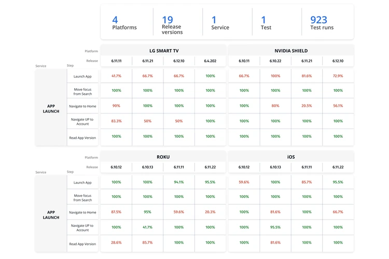
Task: Pick ROKU release 6.11.22 column header
Action: (210, 167)
